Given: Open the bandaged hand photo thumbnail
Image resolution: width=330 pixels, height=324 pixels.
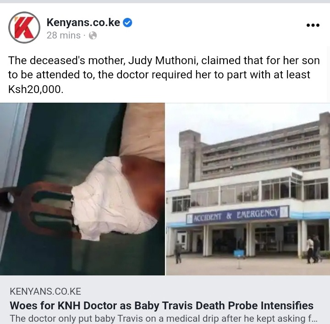Looking at the screenshot, I should 82,189.
